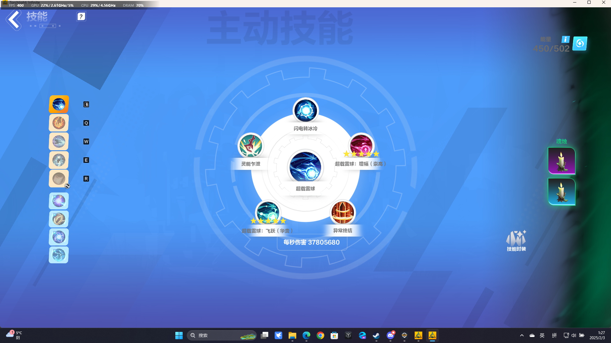Click the energy info i icon
Screen dimensions: 611x343
tap(565, 39)
